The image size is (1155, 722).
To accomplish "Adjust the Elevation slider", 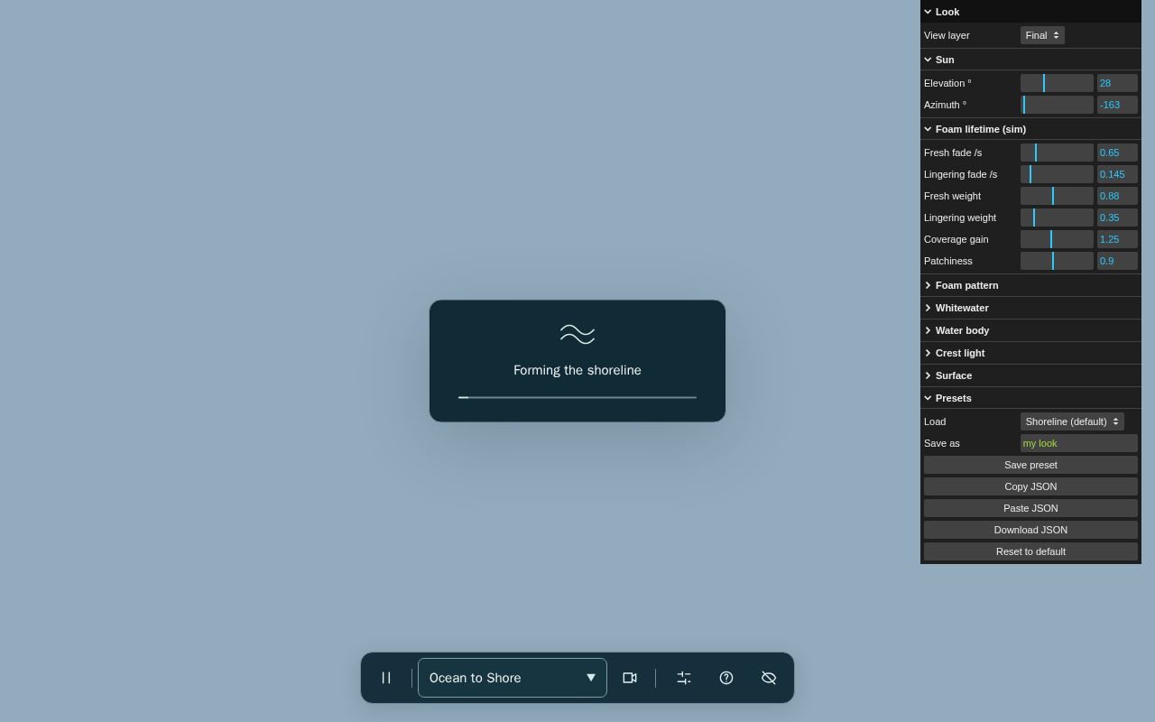I will (x=1057, y=83).
